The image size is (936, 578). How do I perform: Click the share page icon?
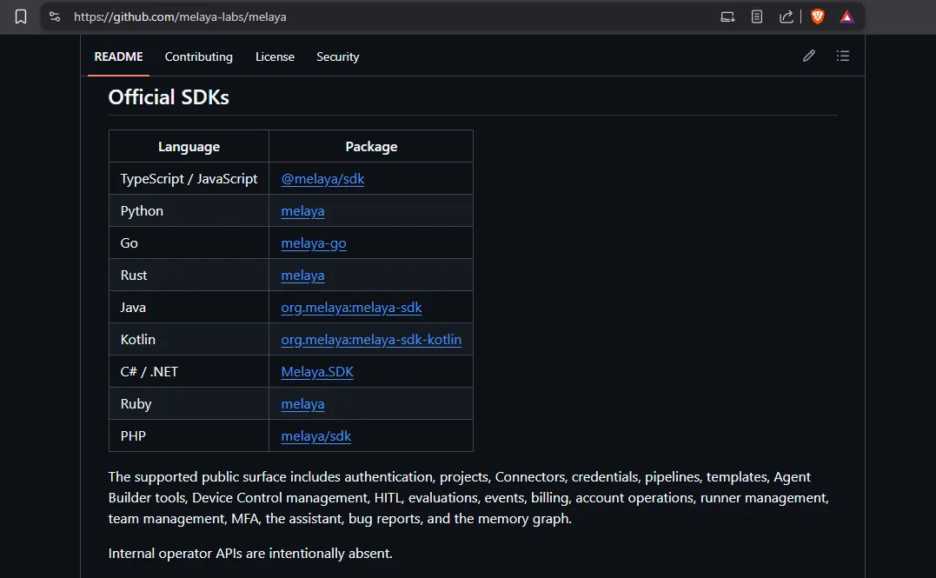[x=787, y=17]
